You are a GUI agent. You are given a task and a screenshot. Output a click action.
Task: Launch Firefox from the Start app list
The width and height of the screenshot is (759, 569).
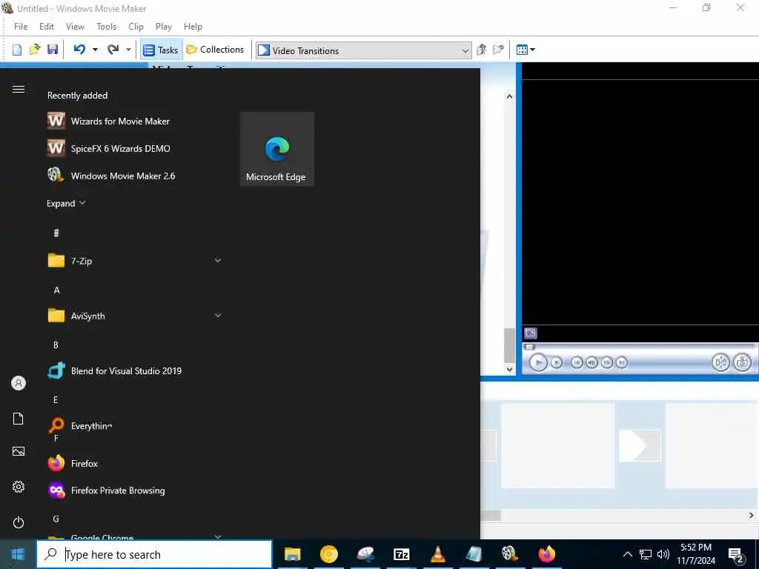pyautogui.click(x=73, y=464)
